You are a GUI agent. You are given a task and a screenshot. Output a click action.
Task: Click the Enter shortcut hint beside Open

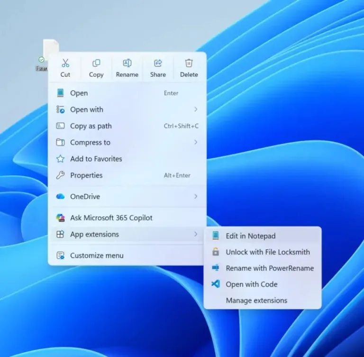click(x=171, y=93)
